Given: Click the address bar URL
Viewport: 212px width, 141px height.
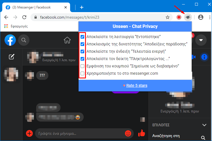Looking at the screenshot, I should [70, 17].
